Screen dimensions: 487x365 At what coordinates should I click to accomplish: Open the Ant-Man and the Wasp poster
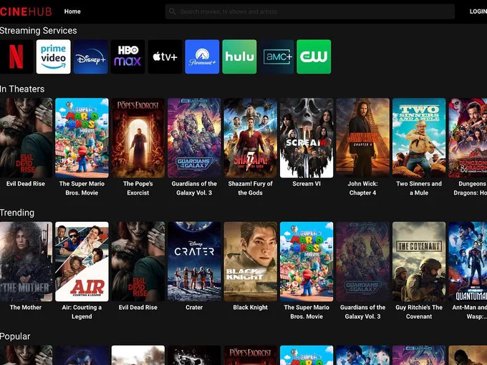tap(468, 261)
